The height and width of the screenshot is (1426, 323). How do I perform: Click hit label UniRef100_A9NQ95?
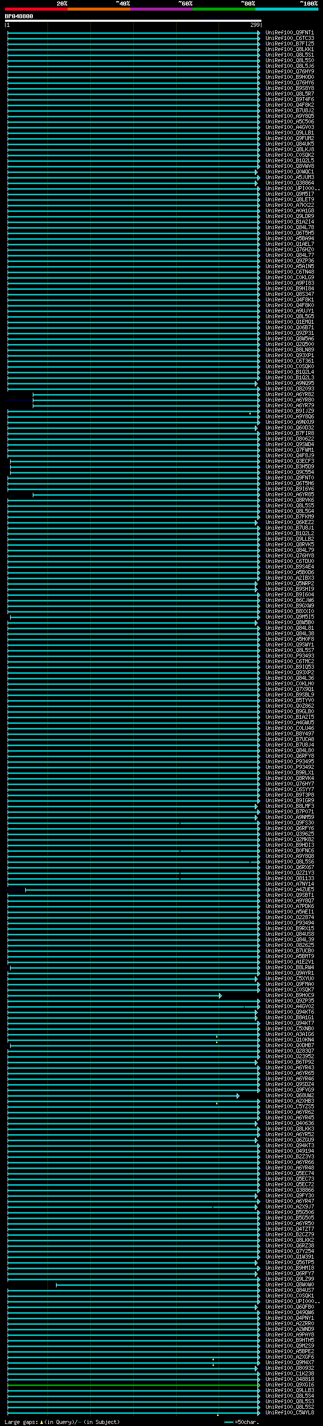[289, 383]
